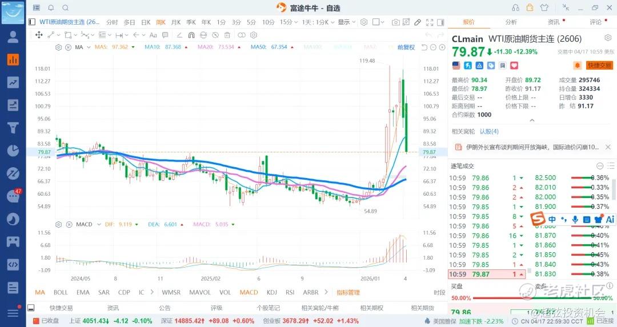The width and height of the screenshot is (617, 327).
Task: Toggle VOL indicator below chart
Action: tap(225, 292)
